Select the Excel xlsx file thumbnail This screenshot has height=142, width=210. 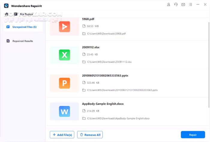click(64, 55)
